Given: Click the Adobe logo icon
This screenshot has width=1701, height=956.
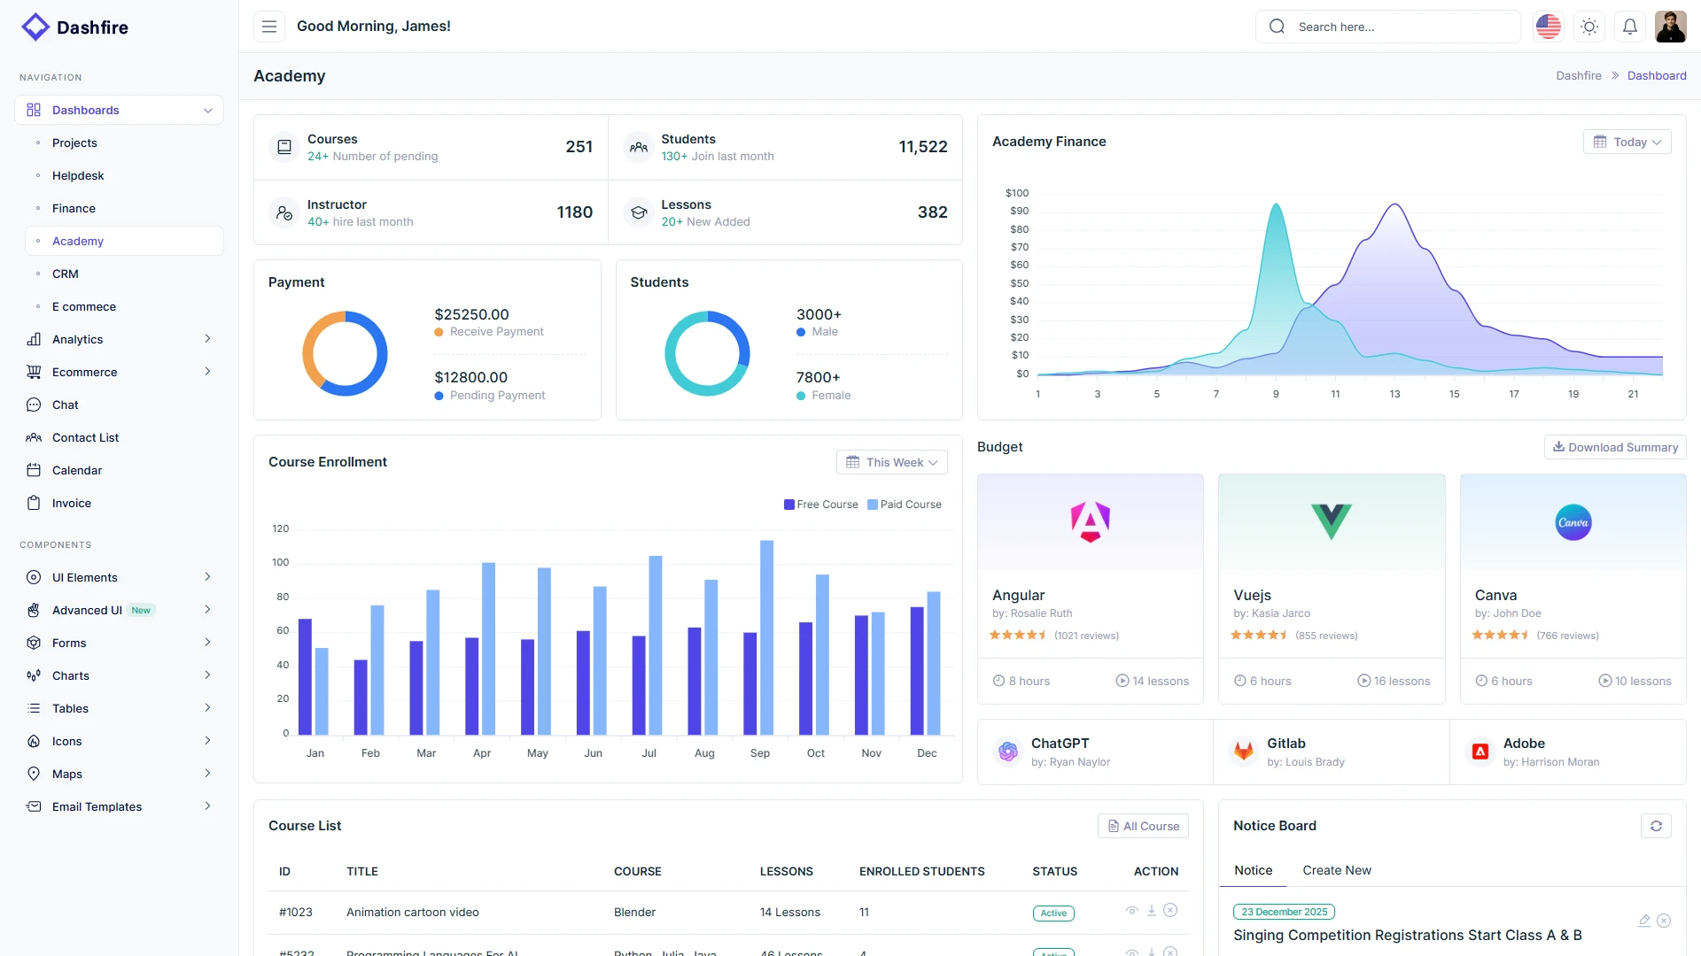Looking at the screenshot, I should [x=1480, y=752].
